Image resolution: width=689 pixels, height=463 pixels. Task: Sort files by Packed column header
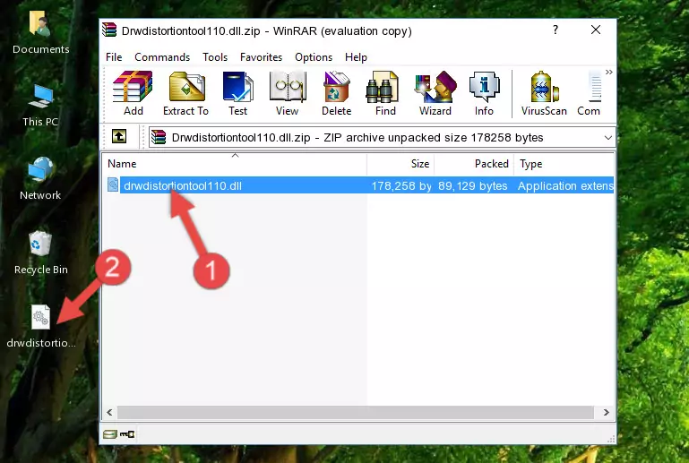pos(474,164)
